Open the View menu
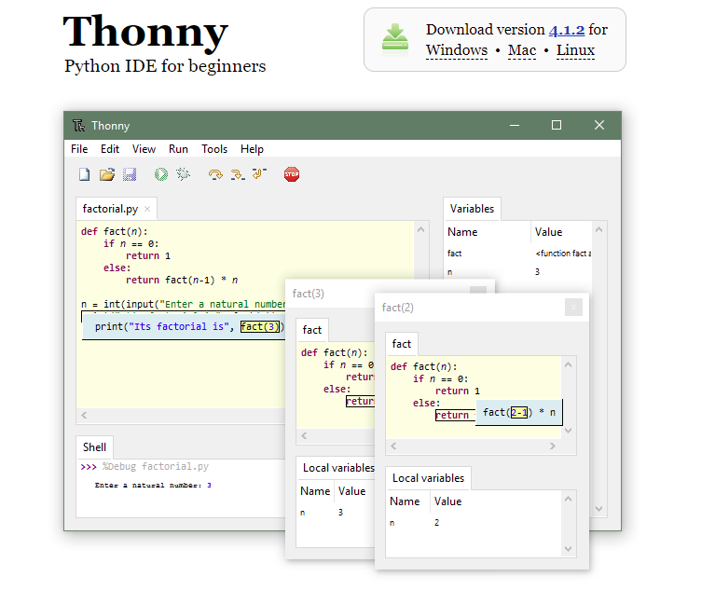 pyautogui.click(x=144, y=149)
